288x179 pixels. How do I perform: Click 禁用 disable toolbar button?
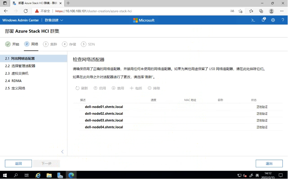pos(118,88)
